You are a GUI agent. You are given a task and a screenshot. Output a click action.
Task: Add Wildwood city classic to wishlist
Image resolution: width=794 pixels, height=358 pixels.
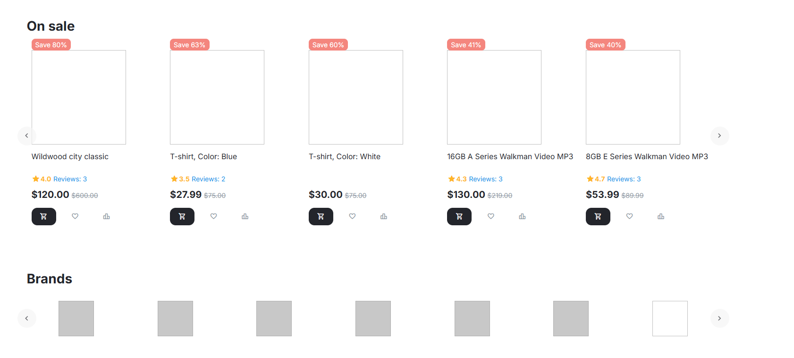[x=75, y=216]
